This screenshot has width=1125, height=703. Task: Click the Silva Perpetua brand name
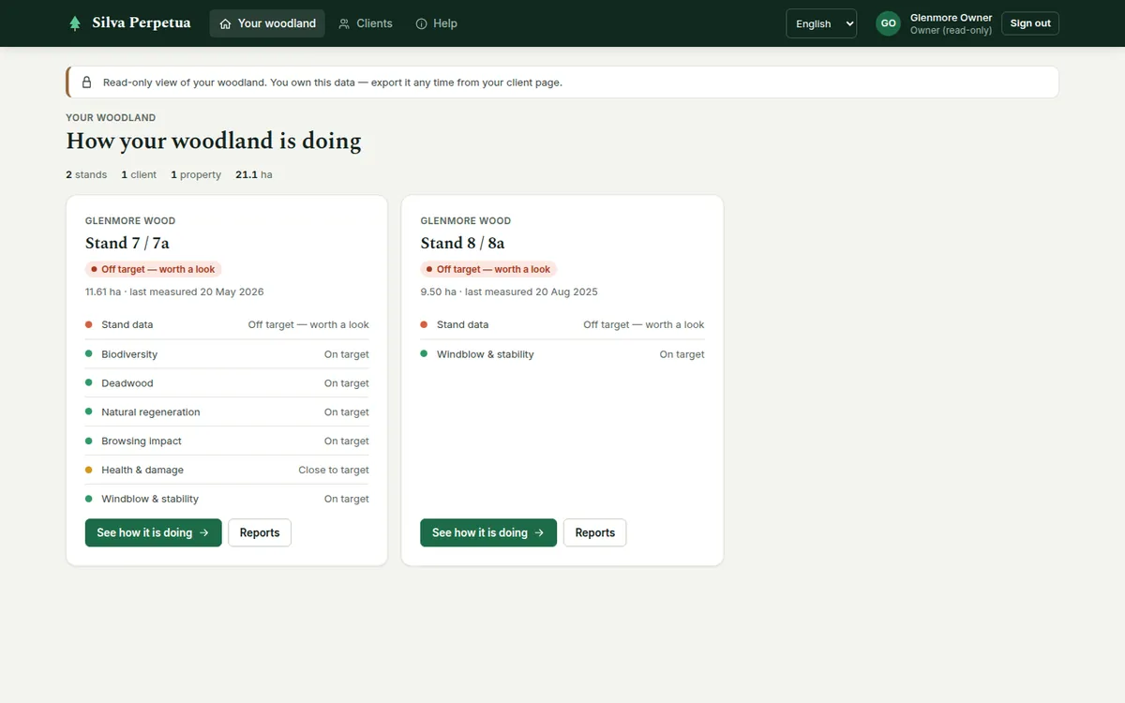(x=142, y=23)
